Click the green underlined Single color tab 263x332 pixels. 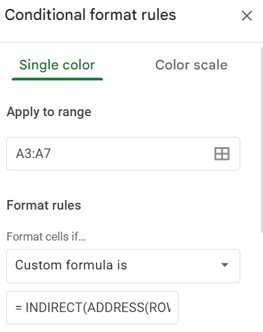pyautogui.click(x=57, y=65)
